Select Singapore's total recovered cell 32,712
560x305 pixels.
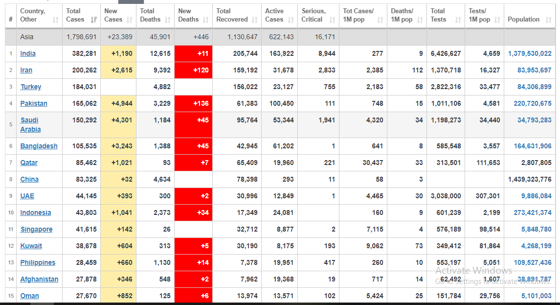[x=237, y=229]
